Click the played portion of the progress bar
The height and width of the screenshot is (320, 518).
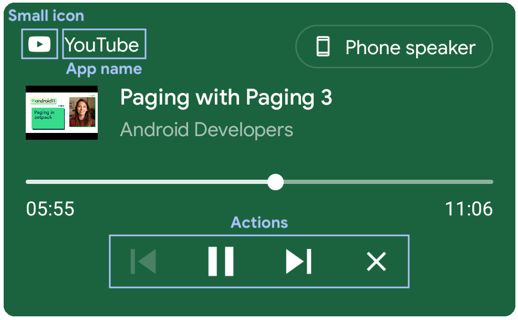click(147, 182)
